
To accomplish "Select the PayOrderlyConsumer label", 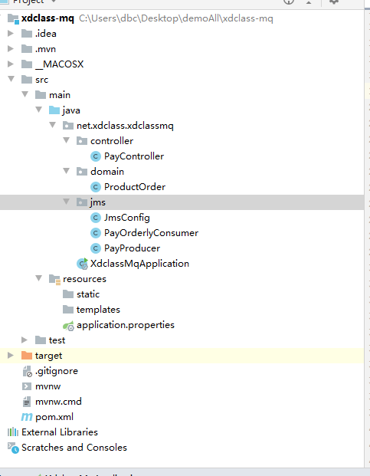I will (x=151, y=233).
